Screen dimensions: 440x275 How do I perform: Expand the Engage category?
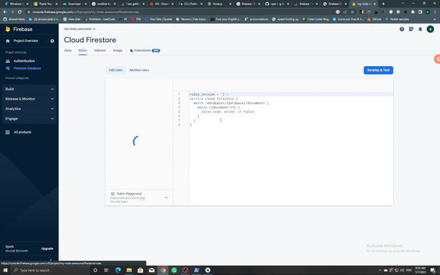click(x=29, y=118)
